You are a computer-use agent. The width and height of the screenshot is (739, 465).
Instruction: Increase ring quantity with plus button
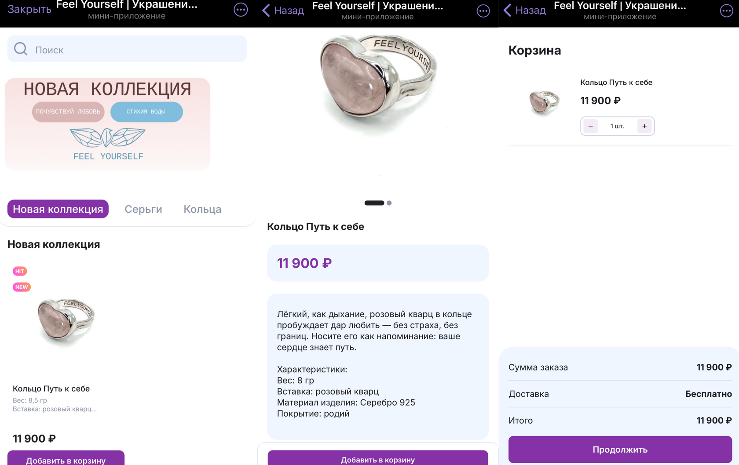644,126
